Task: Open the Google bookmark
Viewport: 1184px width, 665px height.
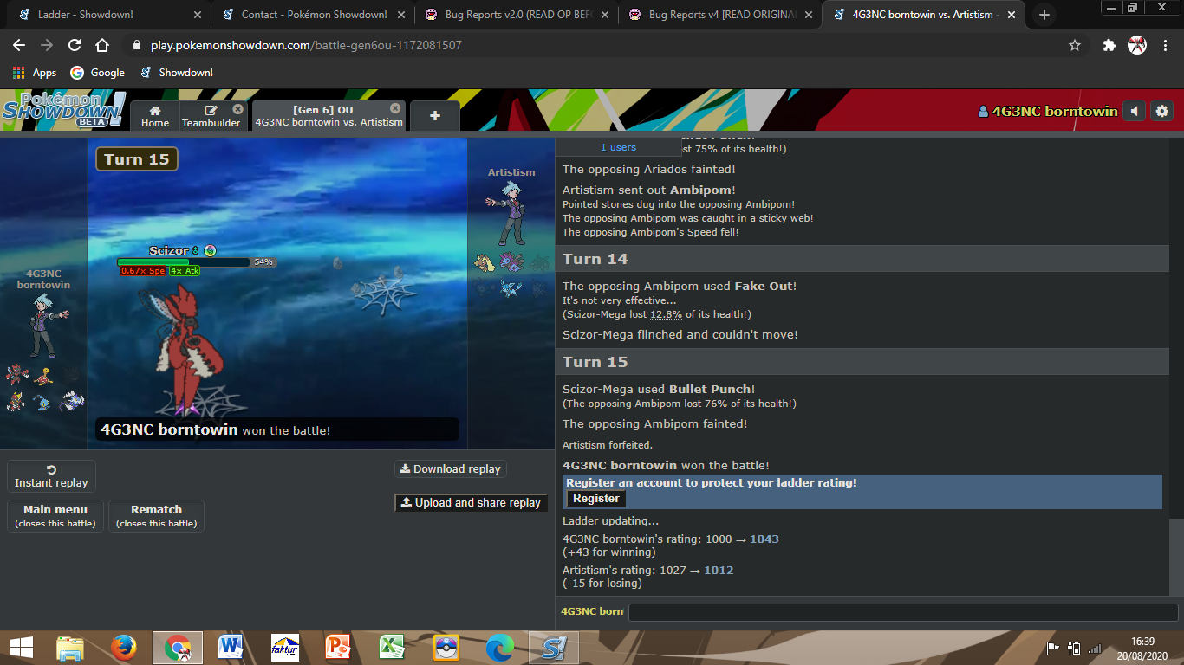Action: tap(98, 73)
